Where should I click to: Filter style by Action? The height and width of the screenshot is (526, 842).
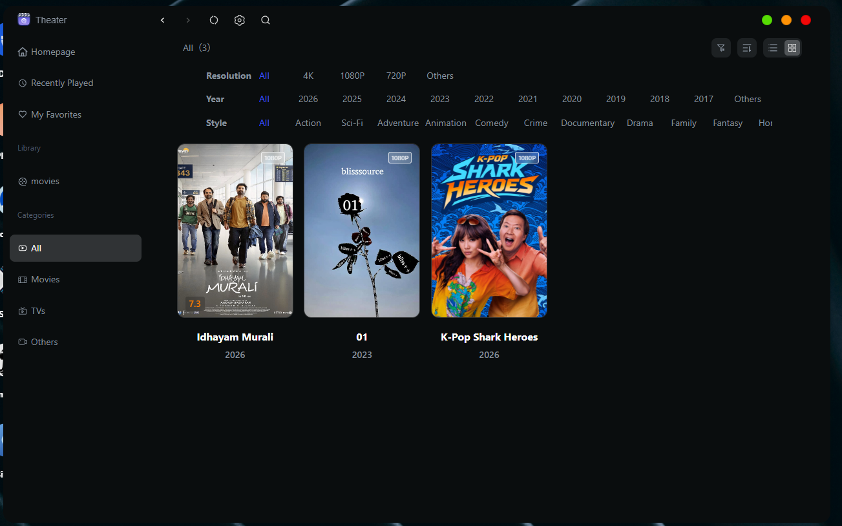(308, 123)
